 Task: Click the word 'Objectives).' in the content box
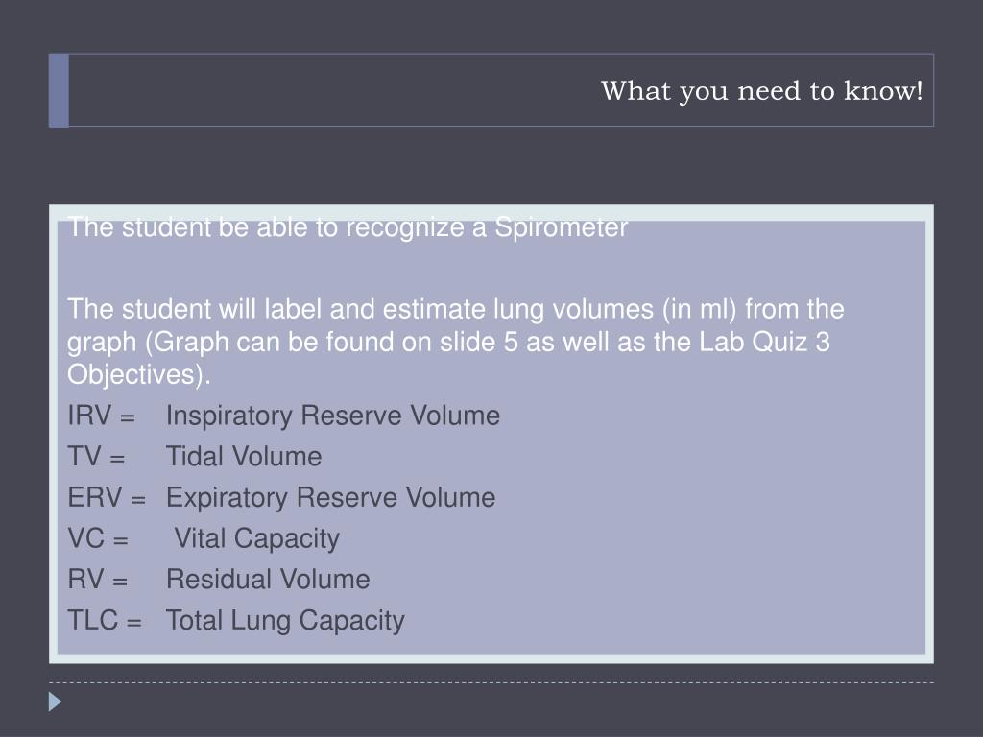pyautogui.click(x=139, y=375)
